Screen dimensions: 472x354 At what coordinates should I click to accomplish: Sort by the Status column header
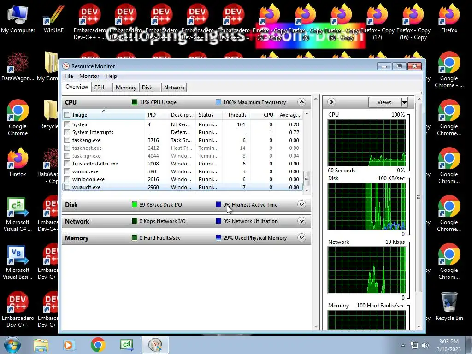209,115
